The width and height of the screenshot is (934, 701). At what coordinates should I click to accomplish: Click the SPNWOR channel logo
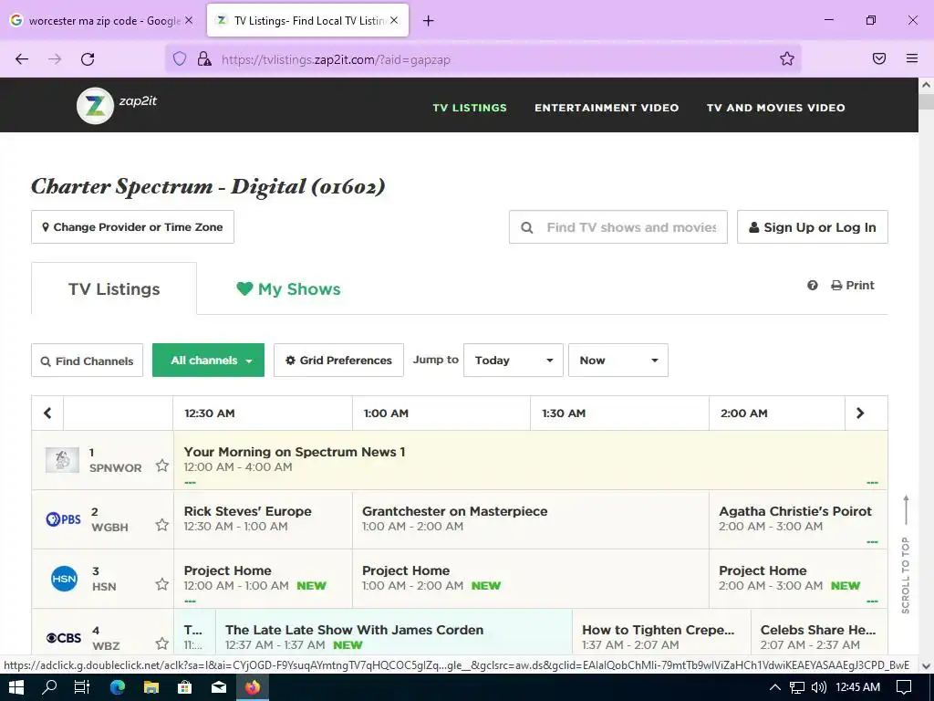pyautogui.click(x=63, y=460)
